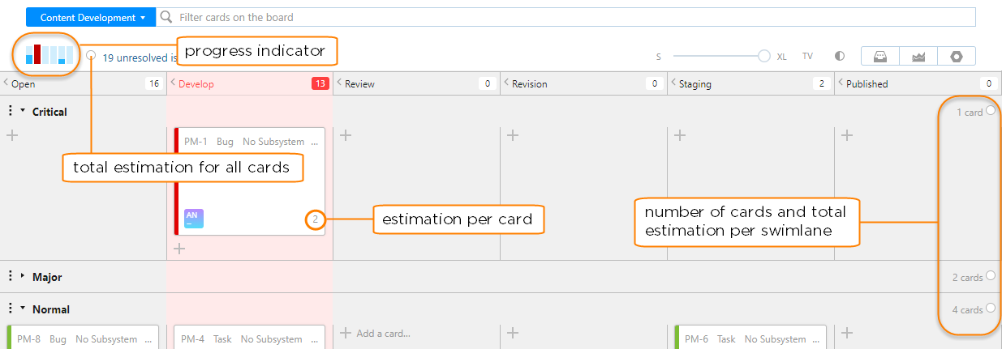The image size is (1002, 349).
Task: Add a card in Critical Published column
Action: (x=847, y=135)
